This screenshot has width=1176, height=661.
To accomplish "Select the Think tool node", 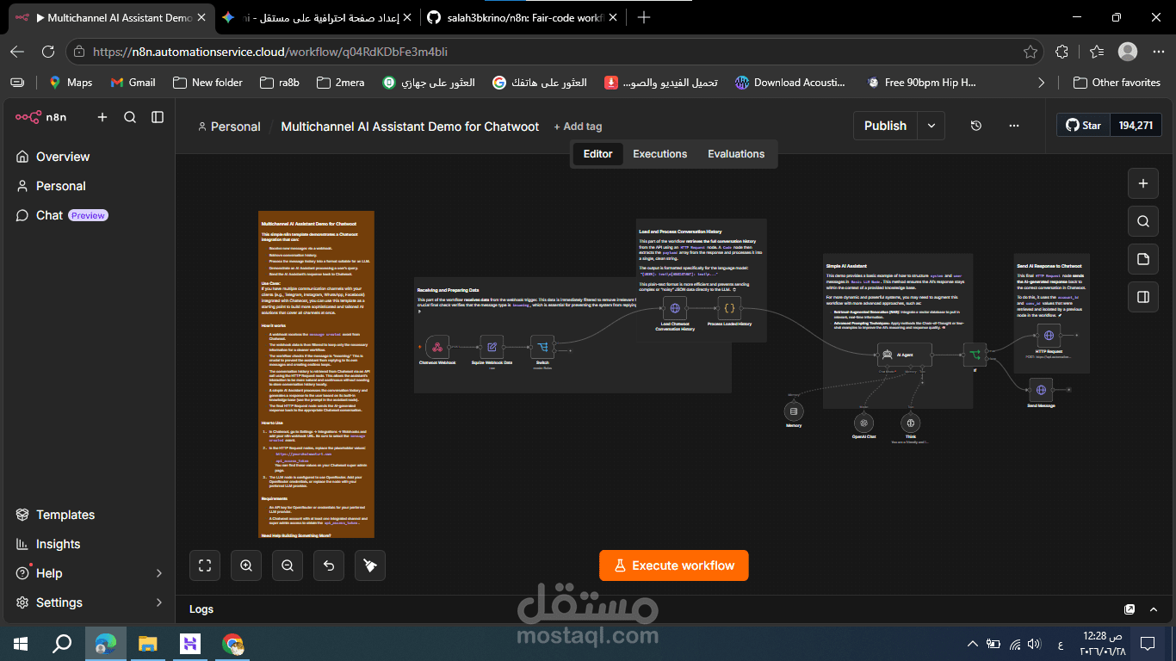I will (911, 423).
